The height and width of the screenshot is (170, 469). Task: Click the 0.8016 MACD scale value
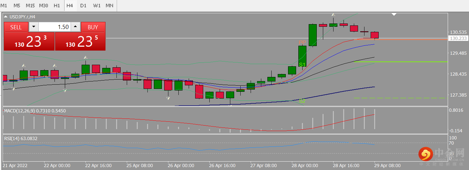[456, 110]
